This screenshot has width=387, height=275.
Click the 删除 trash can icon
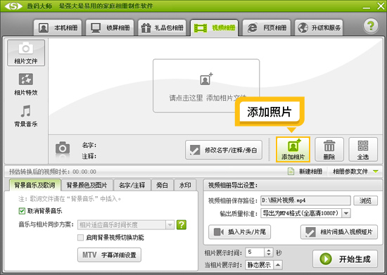point(329,150)
